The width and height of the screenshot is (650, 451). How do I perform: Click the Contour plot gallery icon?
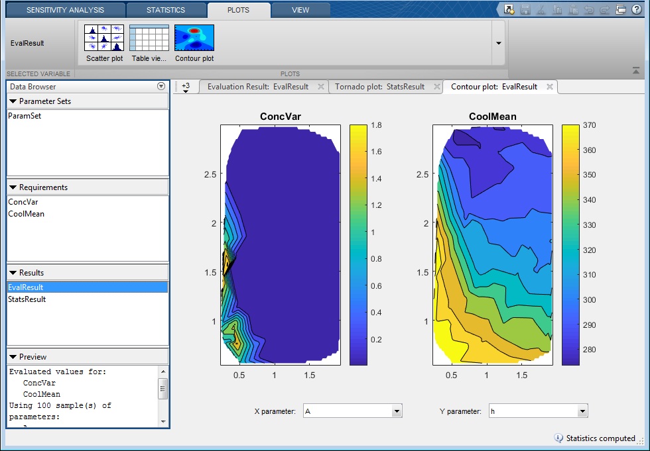[x=194, y=38]
